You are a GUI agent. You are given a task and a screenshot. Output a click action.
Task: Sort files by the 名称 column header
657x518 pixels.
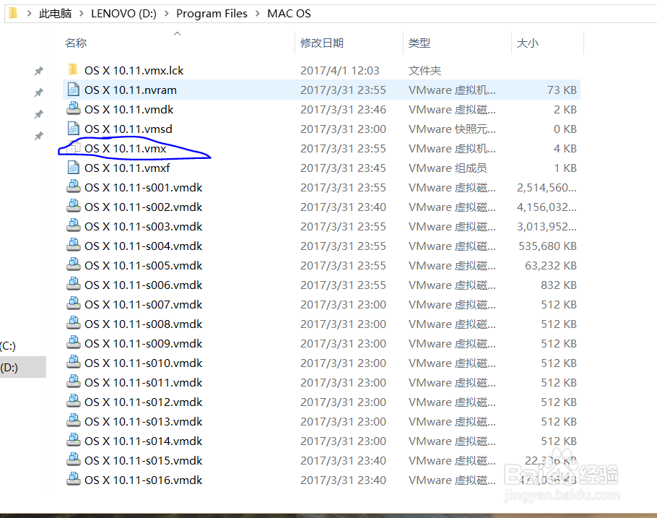coord(76,43)
